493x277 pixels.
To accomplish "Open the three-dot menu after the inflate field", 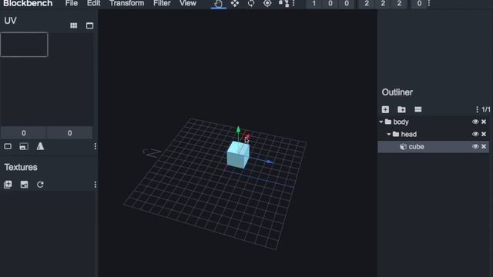I will (x=429, y=3).
